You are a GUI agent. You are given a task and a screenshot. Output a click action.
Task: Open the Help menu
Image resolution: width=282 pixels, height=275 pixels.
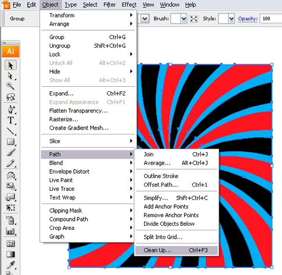(x=191, y=5)
